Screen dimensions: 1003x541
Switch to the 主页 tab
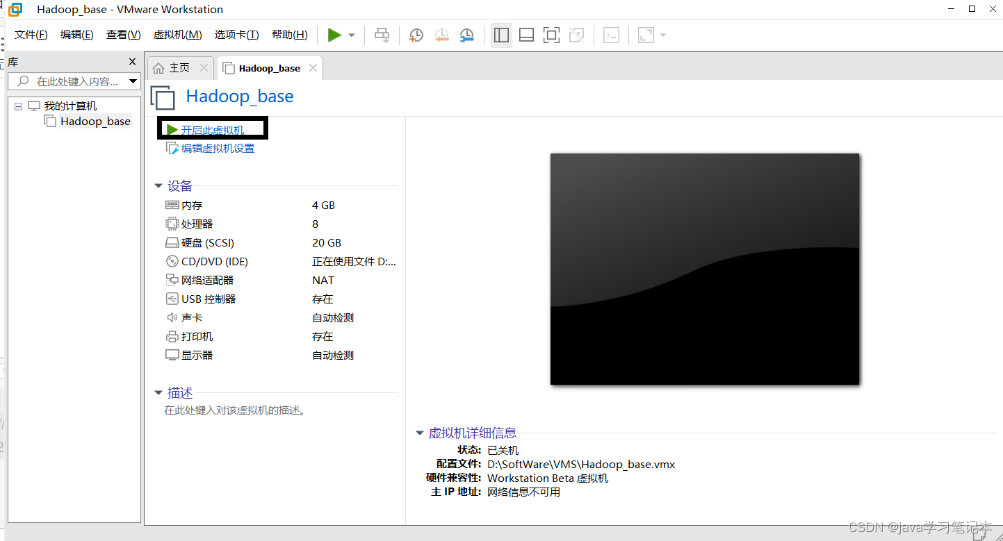coord(179,67)
